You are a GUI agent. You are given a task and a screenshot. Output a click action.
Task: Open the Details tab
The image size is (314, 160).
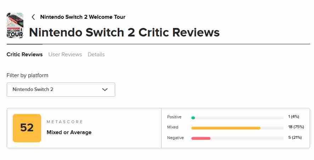pyautogui.click(x=96, y=55)
